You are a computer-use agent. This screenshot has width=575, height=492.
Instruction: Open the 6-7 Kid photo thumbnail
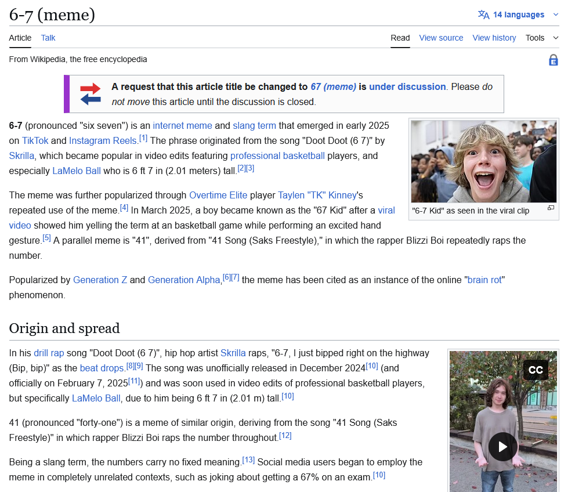coord(483,161)
